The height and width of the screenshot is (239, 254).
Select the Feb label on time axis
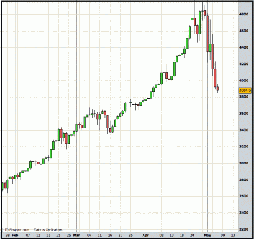(x=15, y=235)
